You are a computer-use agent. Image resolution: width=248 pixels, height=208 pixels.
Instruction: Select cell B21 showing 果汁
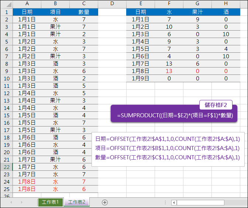pyautogui.click(x=55, y=159)
